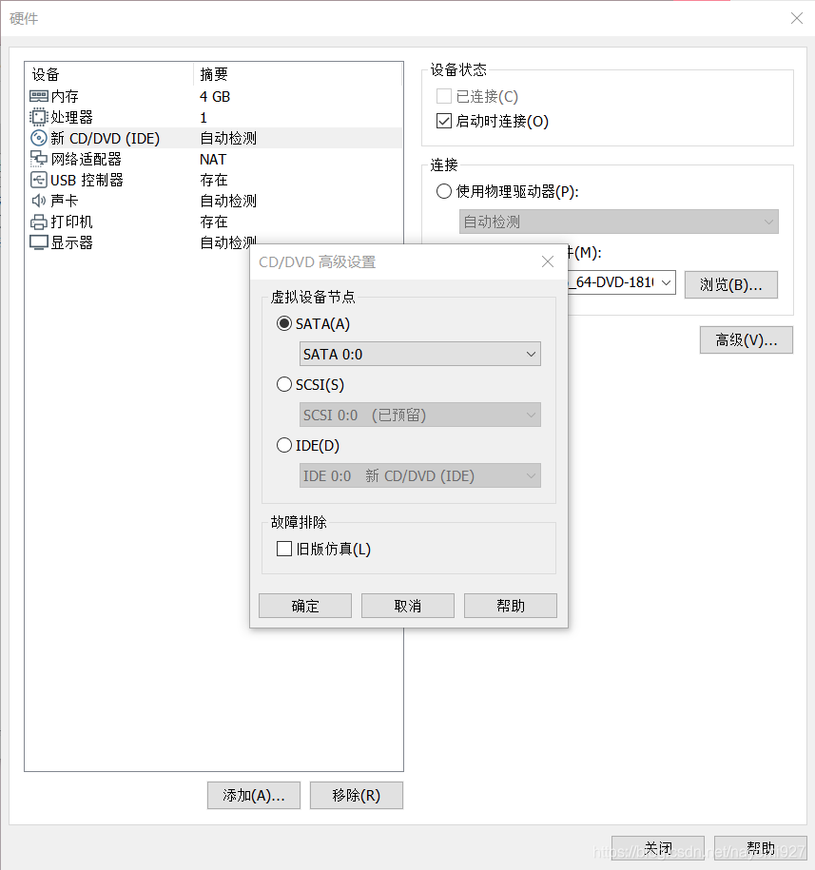Select the 新 CD/DVD (IDE) disc icon
The width and height of the screenshot is (815, 870).
(x=38, y=138)
